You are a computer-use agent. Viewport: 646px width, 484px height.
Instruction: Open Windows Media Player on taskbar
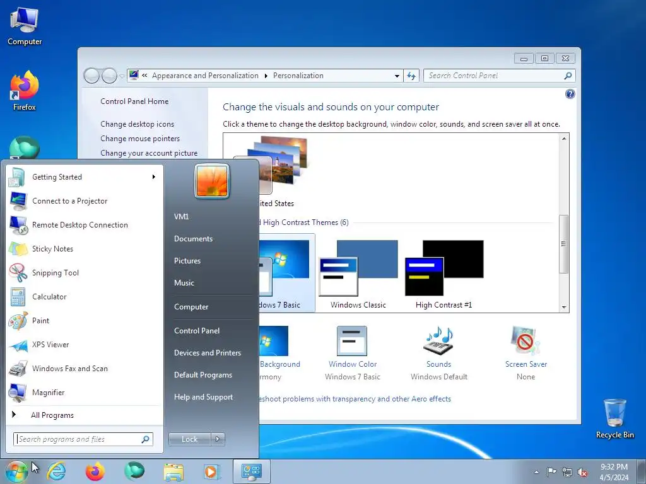click(212, 471)
